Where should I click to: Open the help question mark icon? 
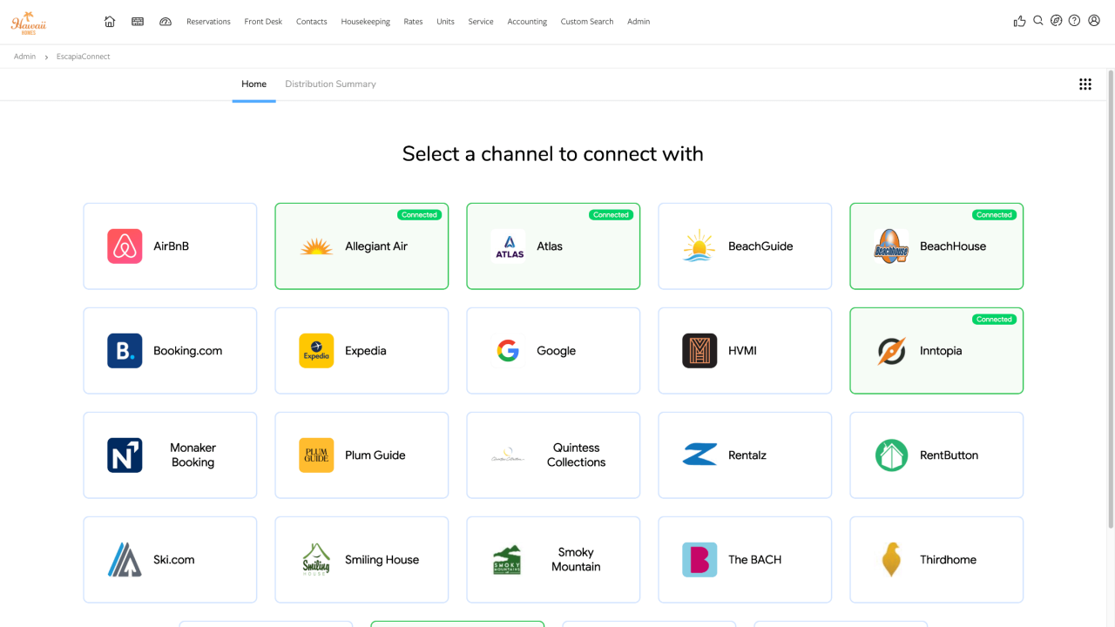[1075, 21]
